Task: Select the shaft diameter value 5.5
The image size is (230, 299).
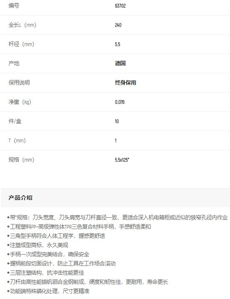Action: pos(118,44)
